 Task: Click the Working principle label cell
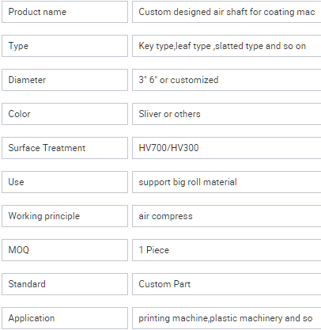pos(65,216)
